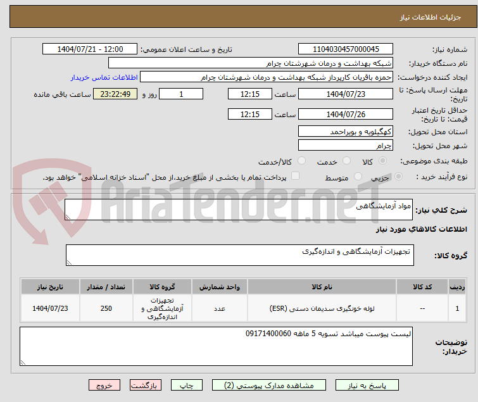Select the خدمت radio button
Viewport: 478px width, 402px height.
[x=346, y=161]
